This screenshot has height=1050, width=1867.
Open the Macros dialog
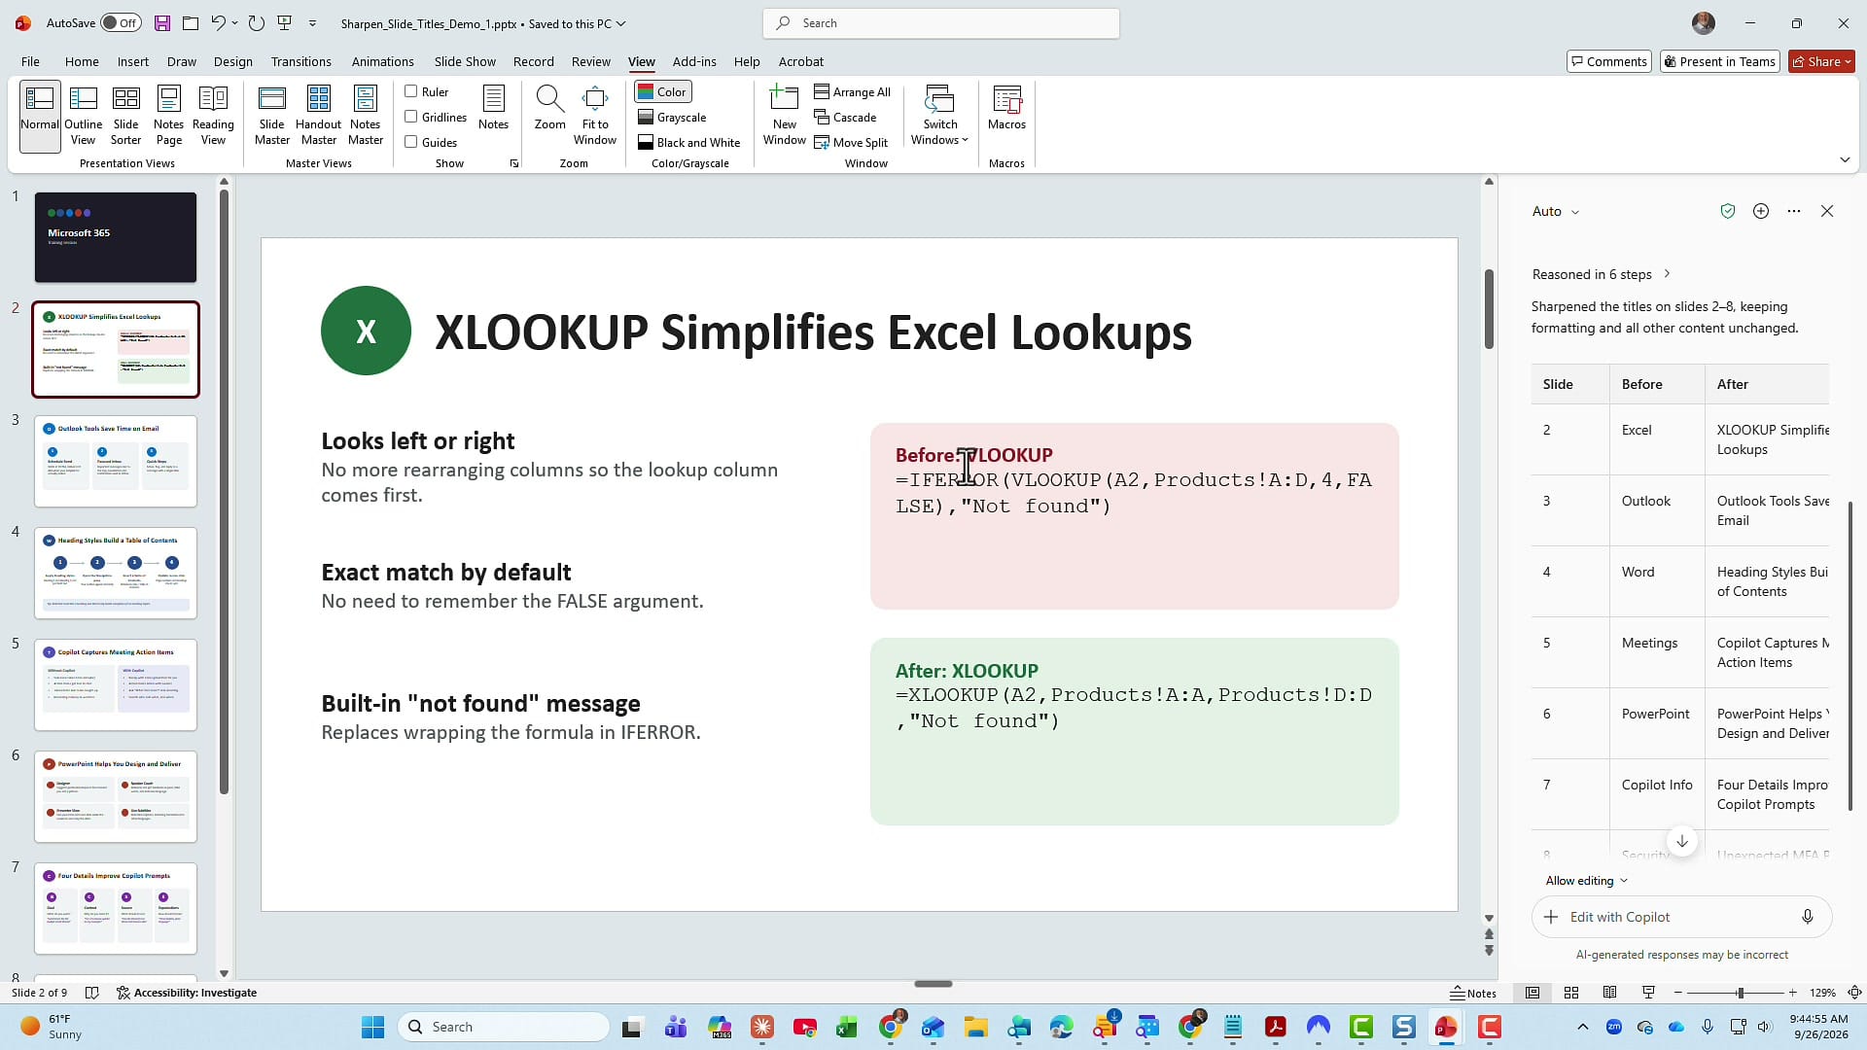tap(1006, 107)
